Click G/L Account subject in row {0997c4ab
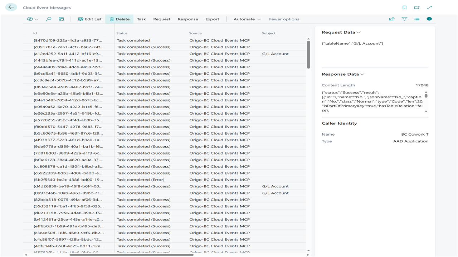 pyautogui.click(x=275, y=193)
